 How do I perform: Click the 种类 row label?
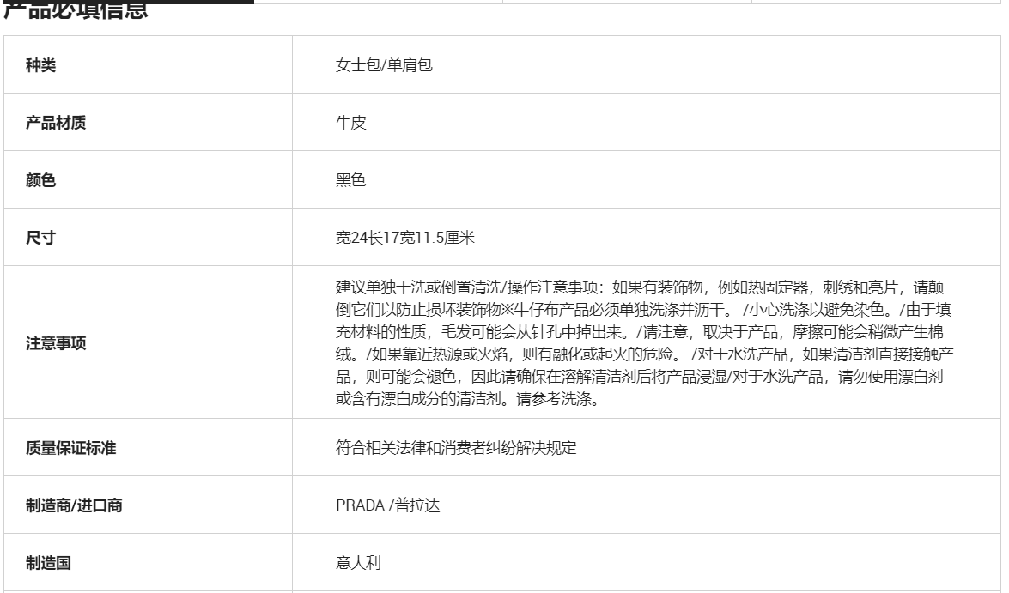[x=41, y=64]
